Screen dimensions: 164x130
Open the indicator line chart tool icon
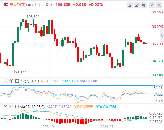pos(130,5)
